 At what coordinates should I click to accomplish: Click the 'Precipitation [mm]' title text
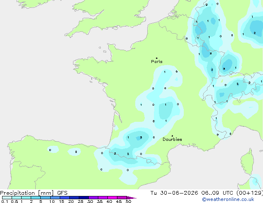point(27,193)
